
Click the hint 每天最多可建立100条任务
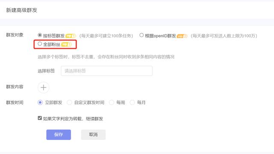click(x=106, y=36)
